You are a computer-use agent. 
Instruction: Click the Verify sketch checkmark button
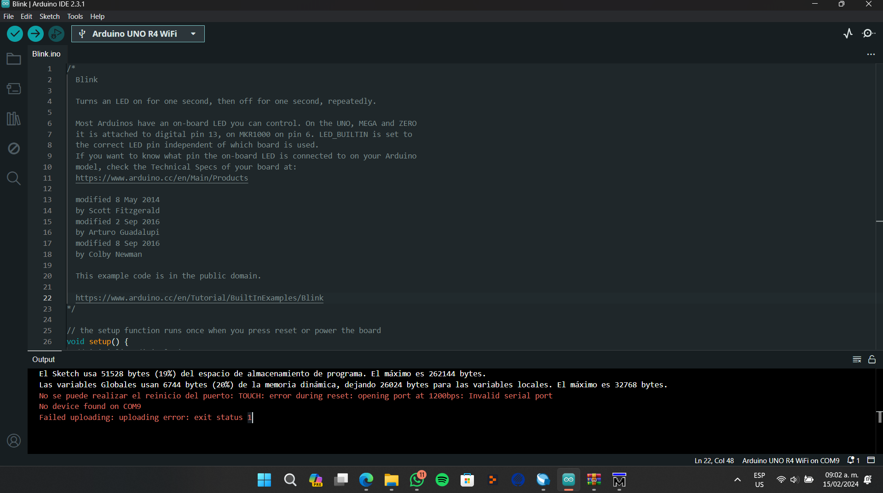click(15, 34)
